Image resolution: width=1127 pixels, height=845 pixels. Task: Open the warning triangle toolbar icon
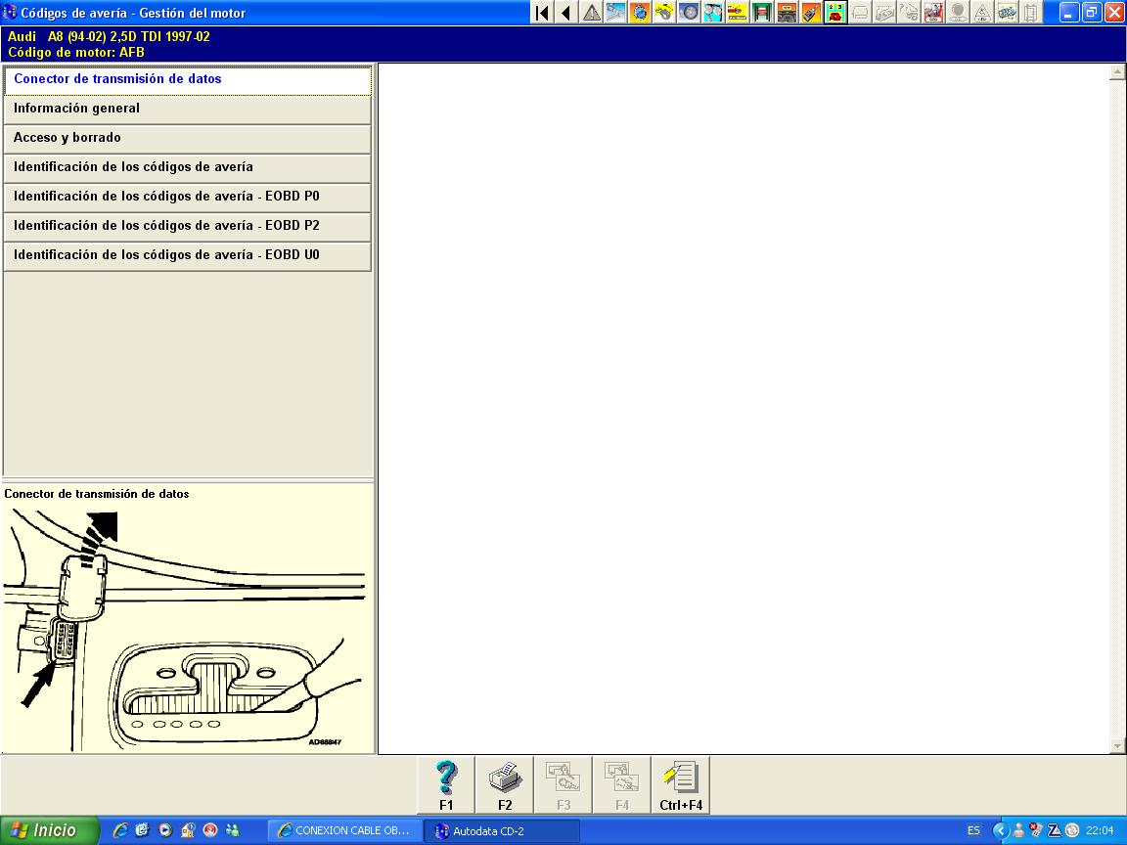[592, 12]
